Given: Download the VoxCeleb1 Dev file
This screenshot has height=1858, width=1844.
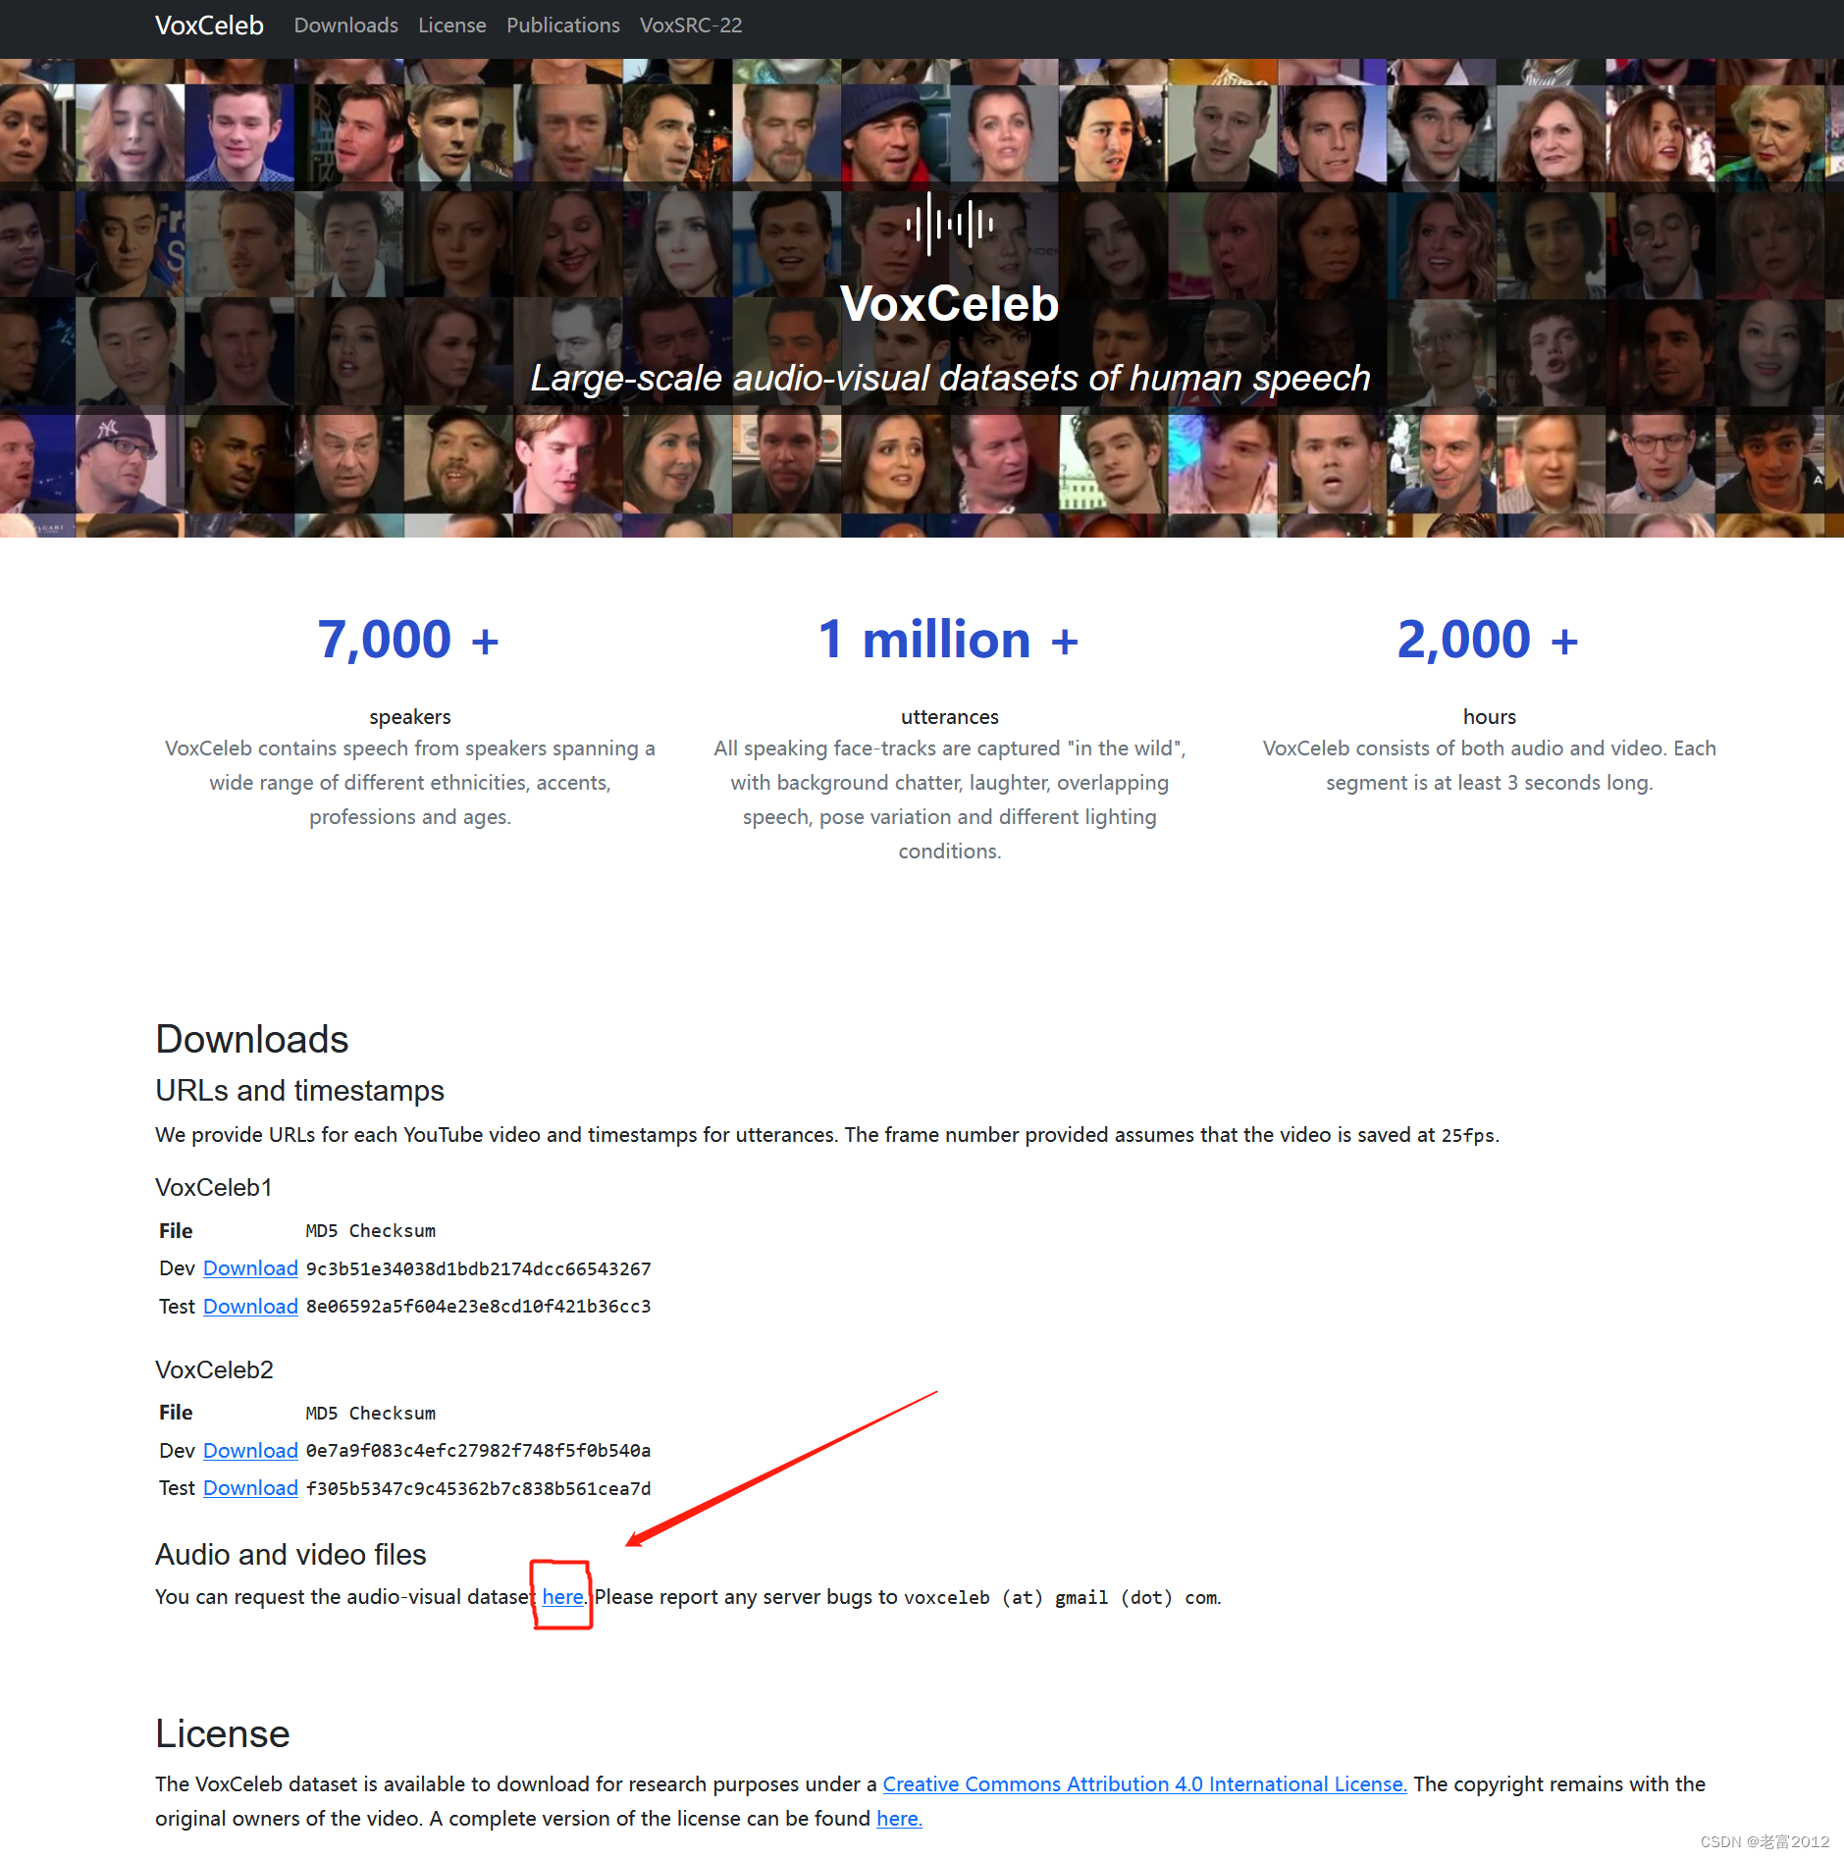Looking at the screenshot, I should click(250, 1268).
